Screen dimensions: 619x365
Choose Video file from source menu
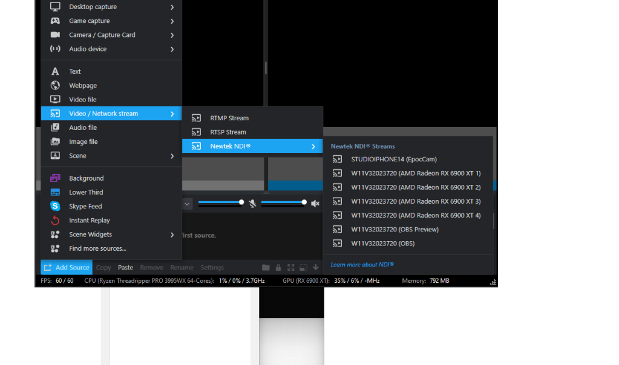click(111, 99)
